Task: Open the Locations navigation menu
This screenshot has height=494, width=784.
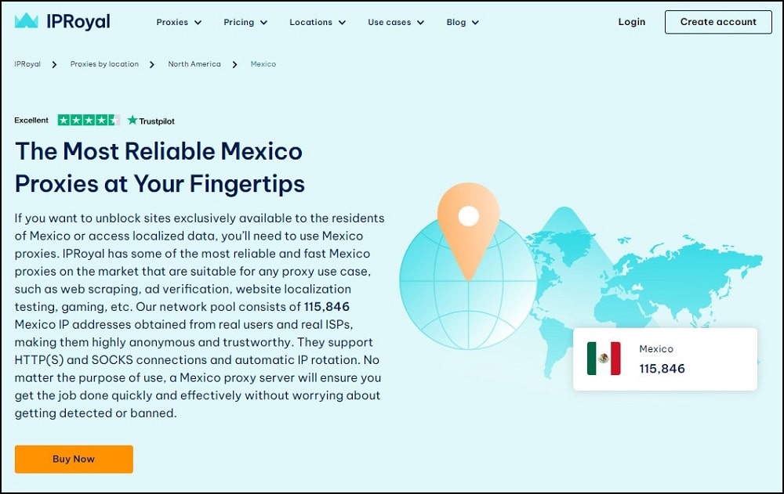Action: coord(318,22)
